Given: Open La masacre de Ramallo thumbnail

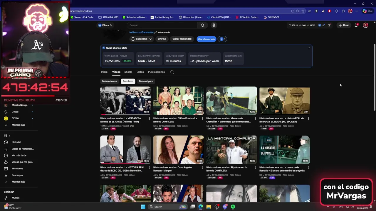Looking at the screenshot, I should click(285, 149).
